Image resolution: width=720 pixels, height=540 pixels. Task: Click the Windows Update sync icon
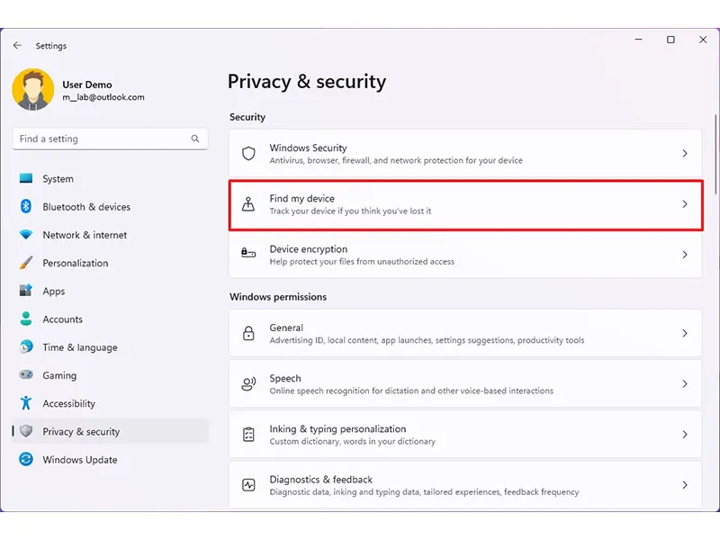click(26, 459)
